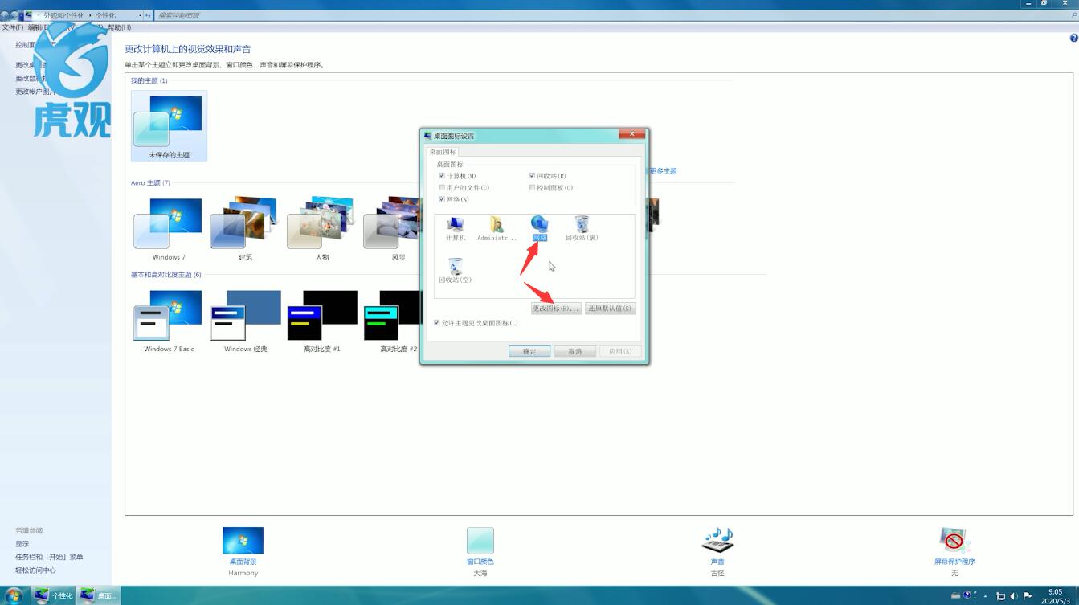This screenshot has height=605, width=1079.
Task: Open 桌面背景 Harmony settings
Action: 243,551
